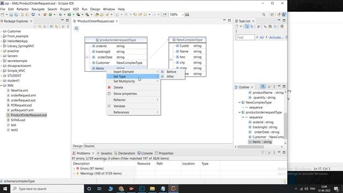
Task: Click the Cortana circle icon on taskbar
Action: pos(89,189)
